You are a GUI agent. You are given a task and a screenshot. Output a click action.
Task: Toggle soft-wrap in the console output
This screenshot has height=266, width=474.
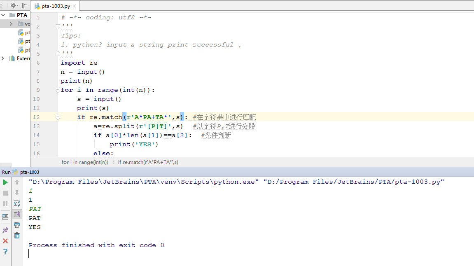coord(16,203)
